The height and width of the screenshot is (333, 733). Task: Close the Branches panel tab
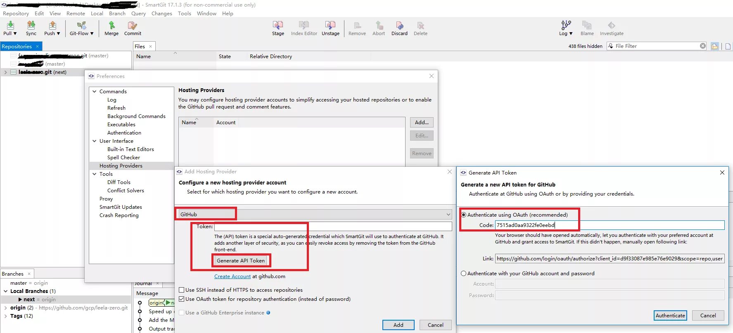29,274
